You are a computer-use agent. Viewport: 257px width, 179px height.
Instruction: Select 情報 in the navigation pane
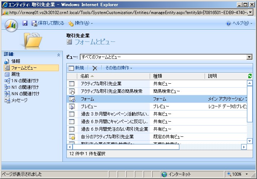tap(16, 61)
